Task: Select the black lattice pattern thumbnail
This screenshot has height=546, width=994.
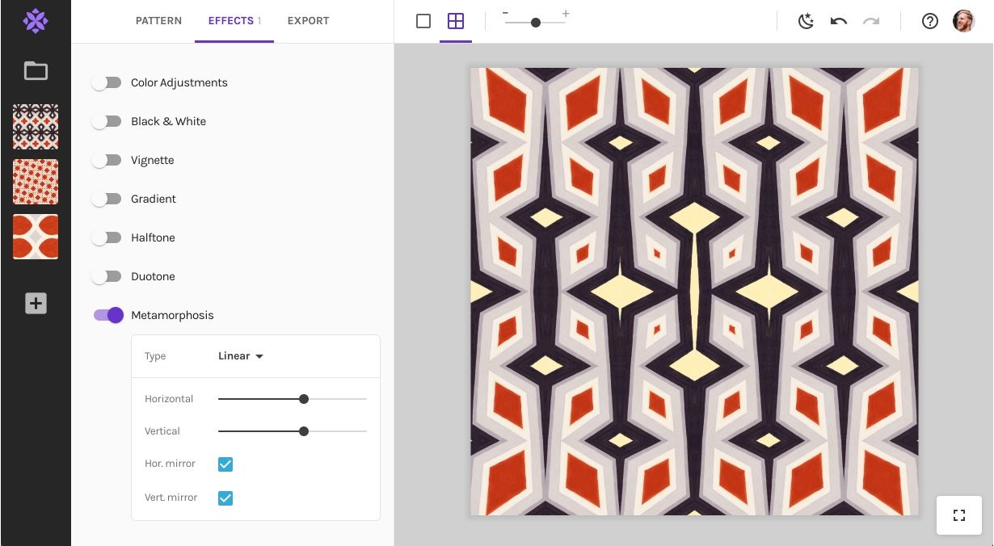Action: [x=36, y=127]
